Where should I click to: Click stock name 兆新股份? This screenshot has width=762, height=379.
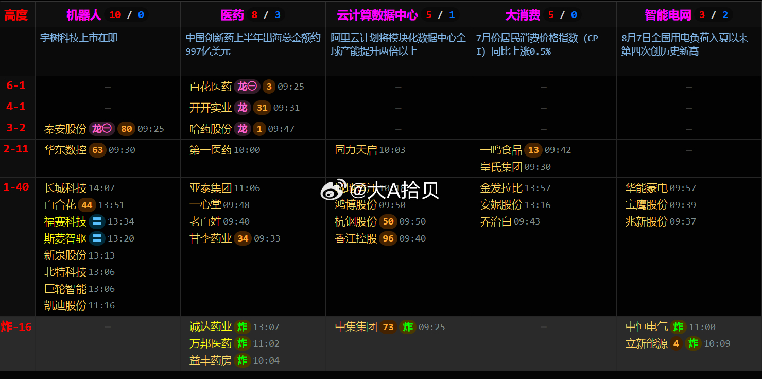point(647,221)
